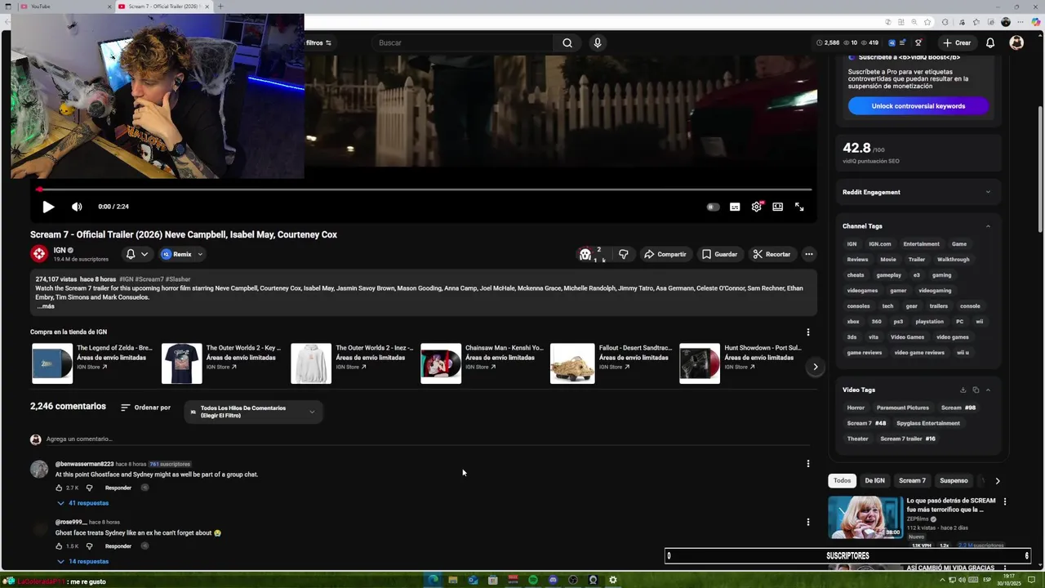Image resolution: width=1045 pixels, height=588 pixels.
Task: Open comment threads filter dropdown
Action: (x=253, y=412)
